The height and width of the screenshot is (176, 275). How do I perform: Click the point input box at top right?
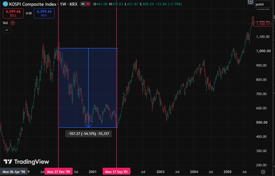[x=263, y=4]
